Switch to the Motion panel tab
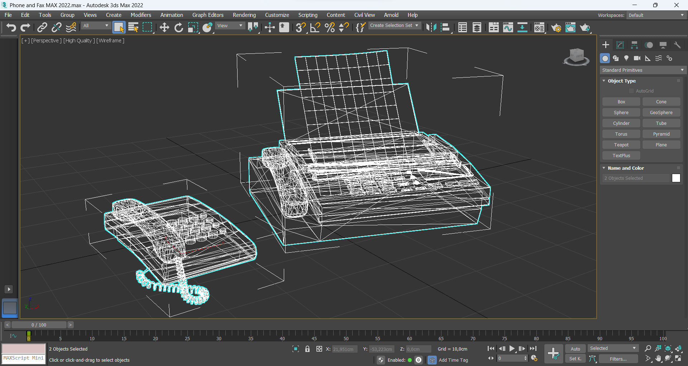688x366 pixels. pyautogui.click(x=649, y=45)
